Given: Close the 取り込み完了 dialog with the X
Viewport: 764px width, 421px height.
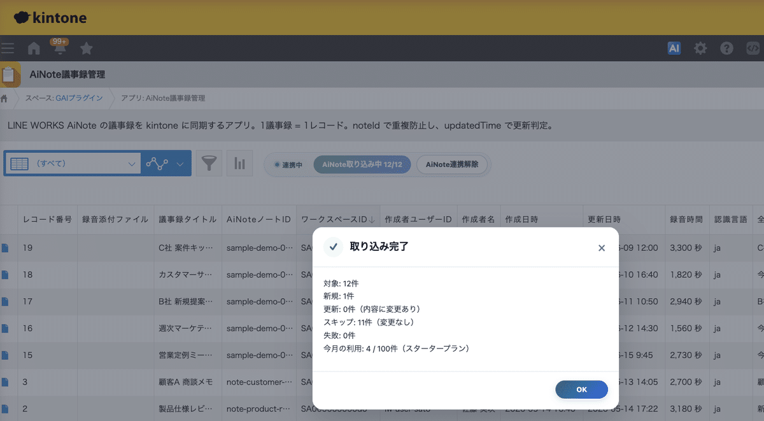Looking at the screenshot, I should click(602, 248).
